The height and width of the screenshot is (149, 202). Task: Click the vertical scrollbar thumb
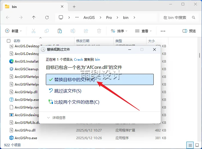click(200, 55)
